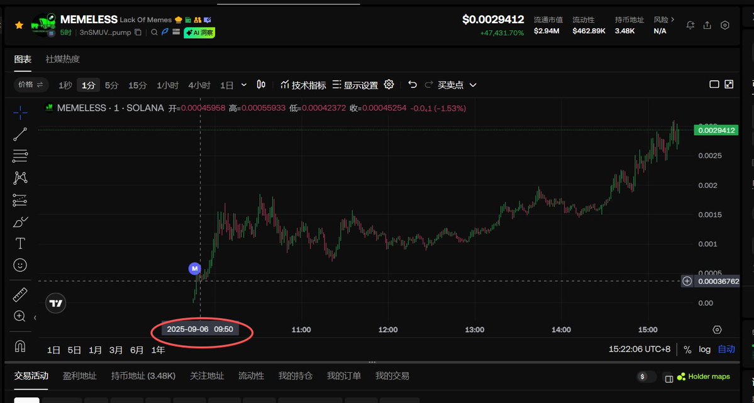Activate the zoom in tool

[19, 316]
